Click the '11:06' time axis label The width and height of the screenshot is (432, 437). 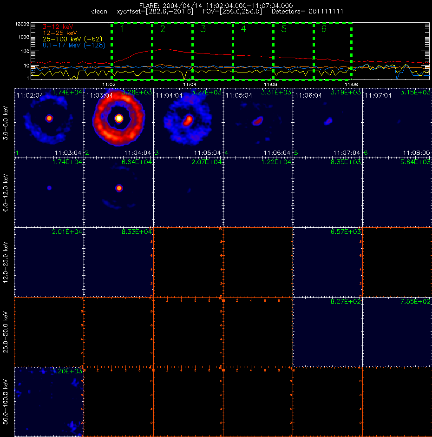[270, 85]
